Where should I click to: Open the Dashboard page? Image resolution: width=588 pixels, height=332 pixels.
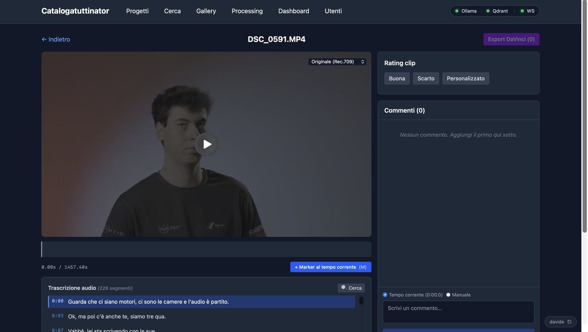tap(294, 11)
